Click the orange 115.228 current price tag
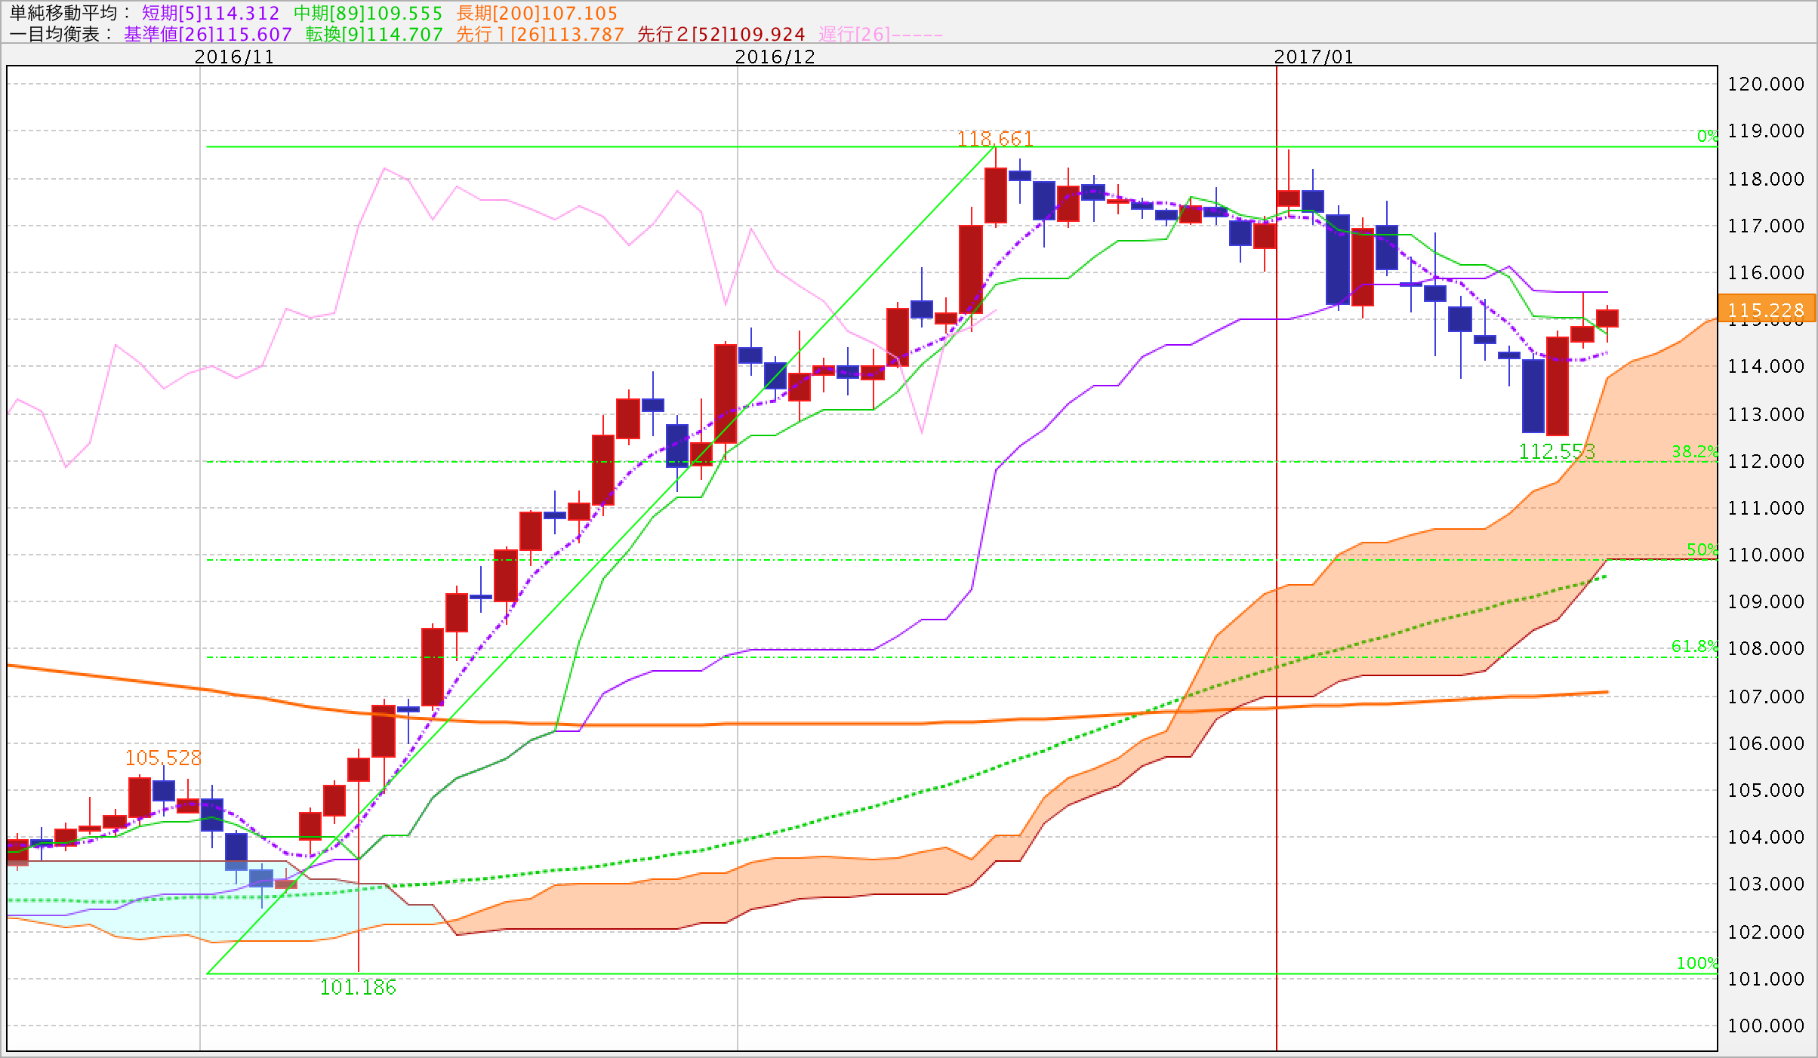 pyautogui.click(x=1765, y=309)
